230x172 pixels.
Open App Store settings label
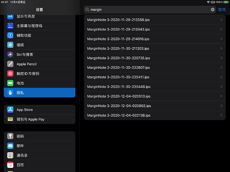25,110
